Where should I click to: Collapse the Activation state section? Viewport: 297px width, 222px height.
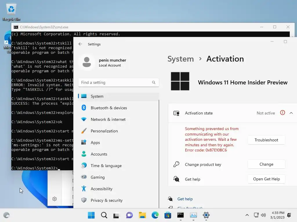pos(291,113)
